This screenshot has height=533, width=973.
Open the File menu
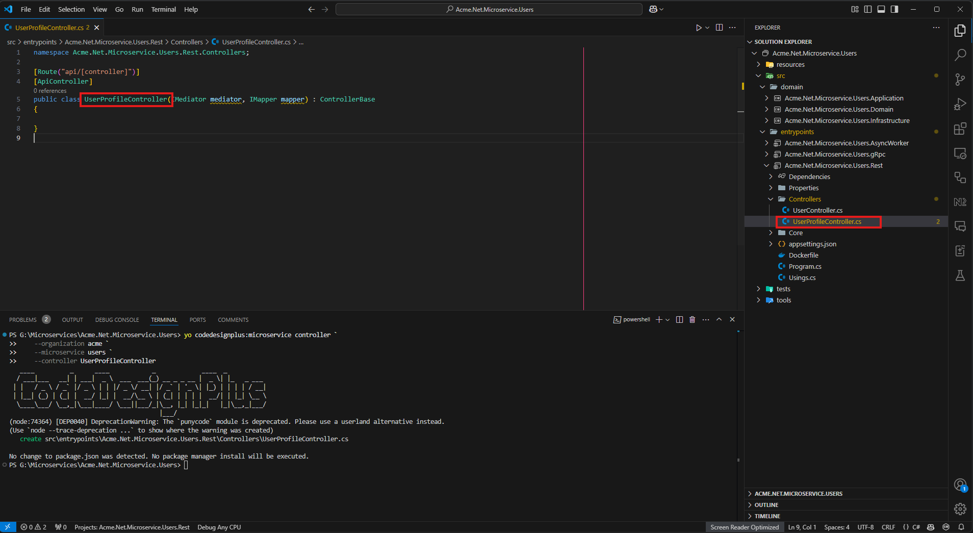point(25,9)
